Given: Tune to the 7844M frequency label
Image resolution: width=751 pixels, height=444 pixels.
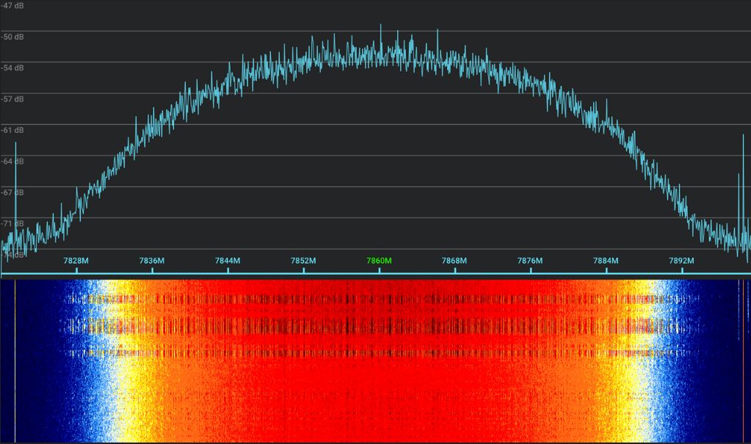Looking at the screenshot, I should coord(228,261).
